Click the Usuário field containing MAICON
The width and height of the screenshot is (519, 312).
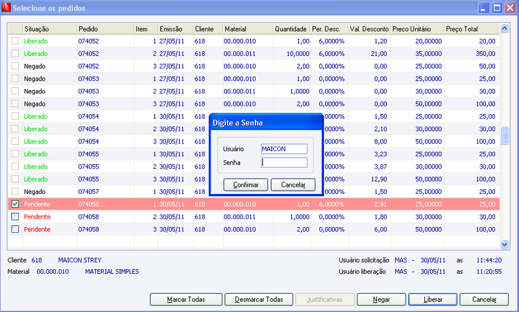tap(284, 149)
